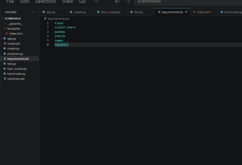The width and height of the screenshot is (242, 165).
Task: Click file icon in requirements.txt breadcrumb
Action: (45, 19)
